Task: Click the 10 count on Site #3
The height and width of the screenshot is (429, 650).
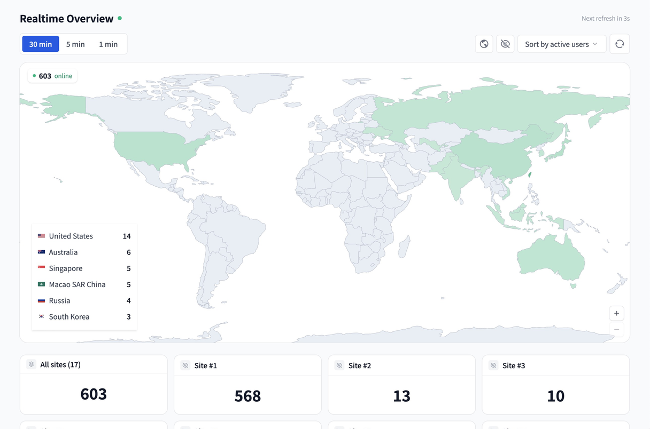Action: (555, 396)
